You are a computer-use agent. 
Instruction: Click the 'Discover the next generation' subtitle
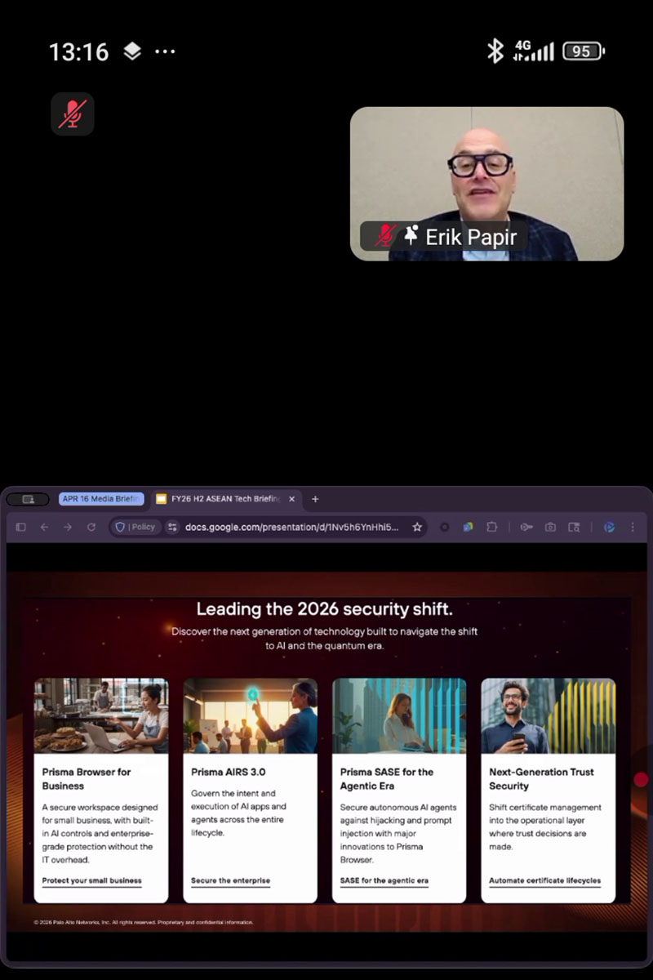325,639
